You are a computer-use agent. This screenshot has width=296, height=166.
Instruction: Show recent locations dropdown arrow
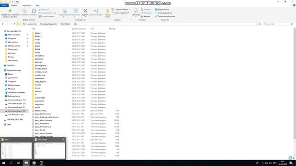click(11, 24)
